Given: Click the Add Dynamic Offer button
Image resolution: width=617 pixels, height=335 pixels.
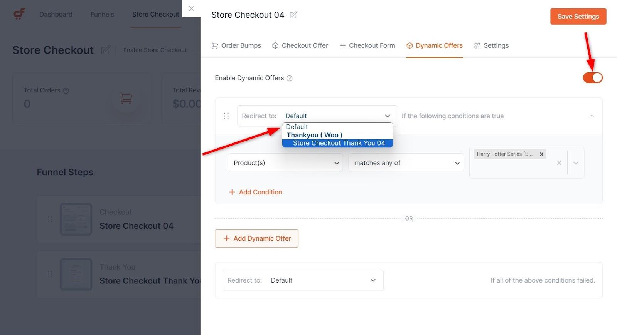Looking at the screenshot, I should 256,238.
